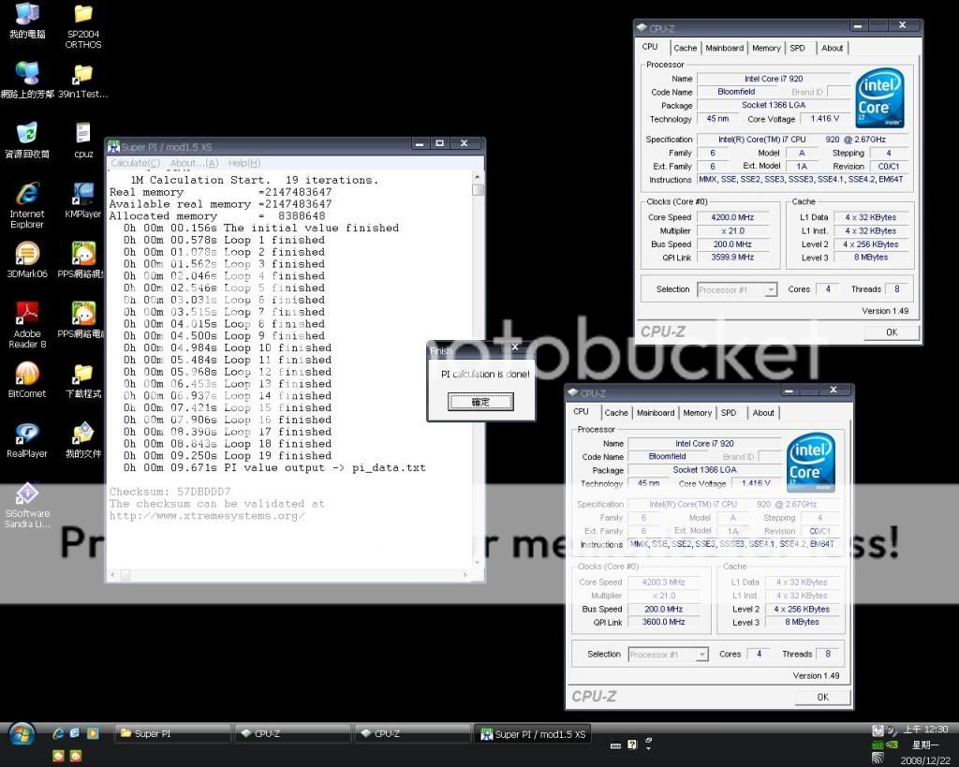Select the cpuz desktop file icon
The image size is (959, 767).
click(x=83, y=135)
